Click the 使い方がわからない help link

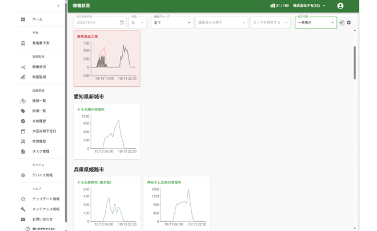point(43,228)
